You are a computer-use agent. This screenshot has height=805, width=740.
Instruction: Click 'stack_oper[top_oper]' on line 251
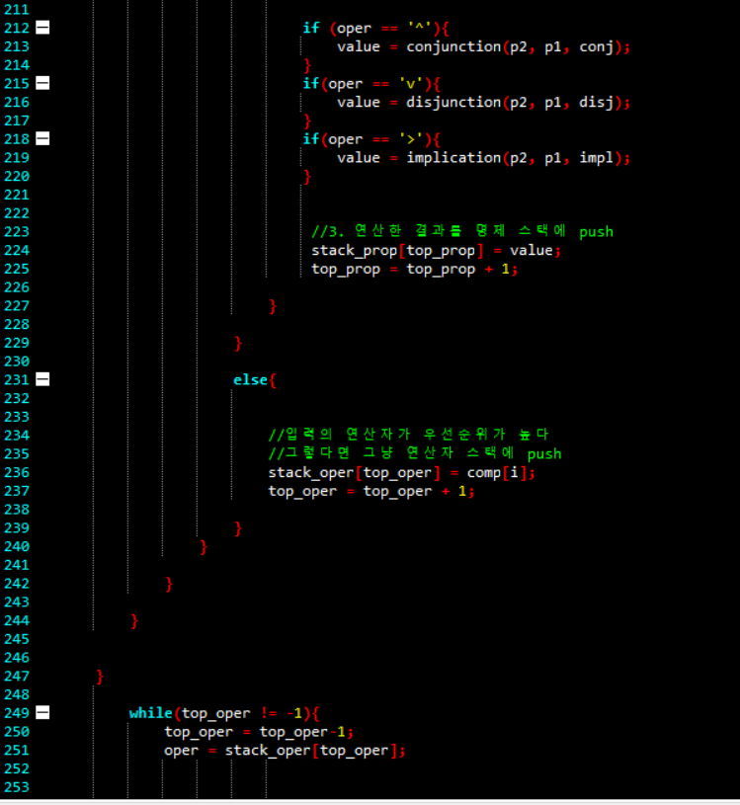311,751
